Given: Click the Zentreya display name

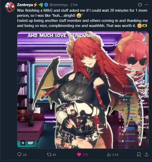Looking at the screenshot, I should pyautogui.click(x=25, y=5).
